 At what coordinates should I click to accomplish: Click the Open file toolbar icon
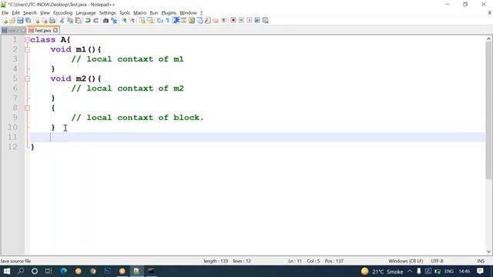tap(12, 21)
